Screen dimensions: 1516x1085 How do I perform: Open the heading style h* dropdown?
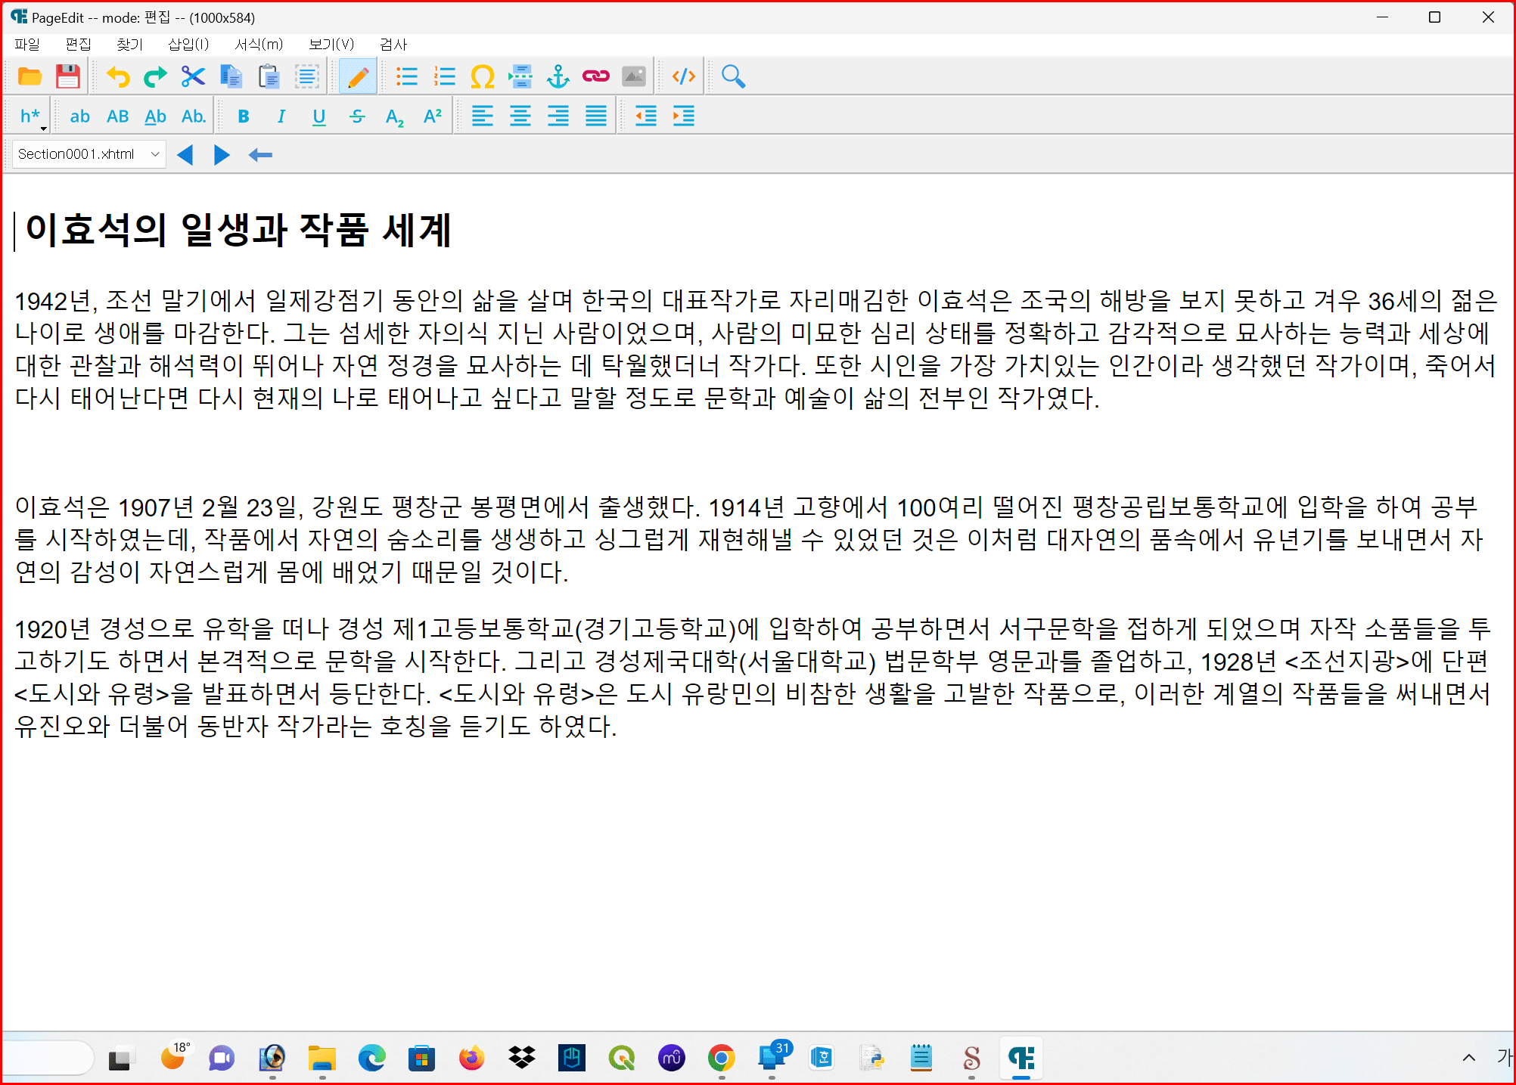coord(32,116)
